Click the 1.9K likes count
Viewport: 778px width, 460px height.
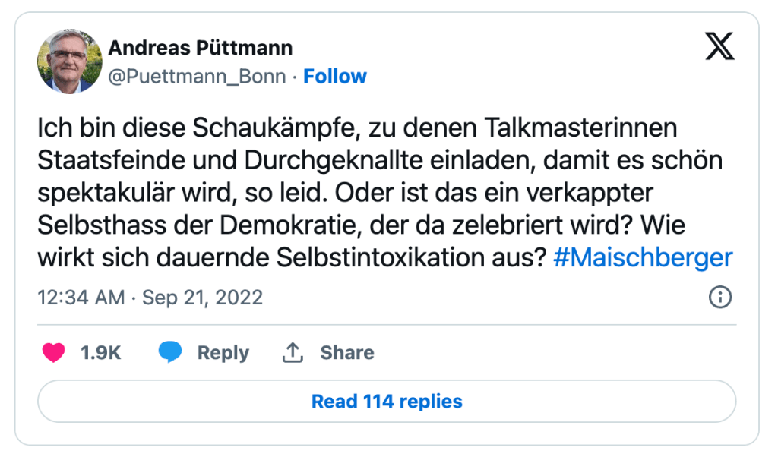101,353
